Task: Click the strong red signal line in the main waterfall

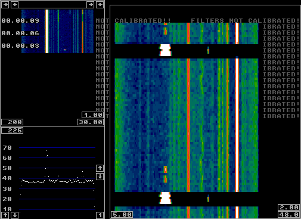Action: [188, 125]
